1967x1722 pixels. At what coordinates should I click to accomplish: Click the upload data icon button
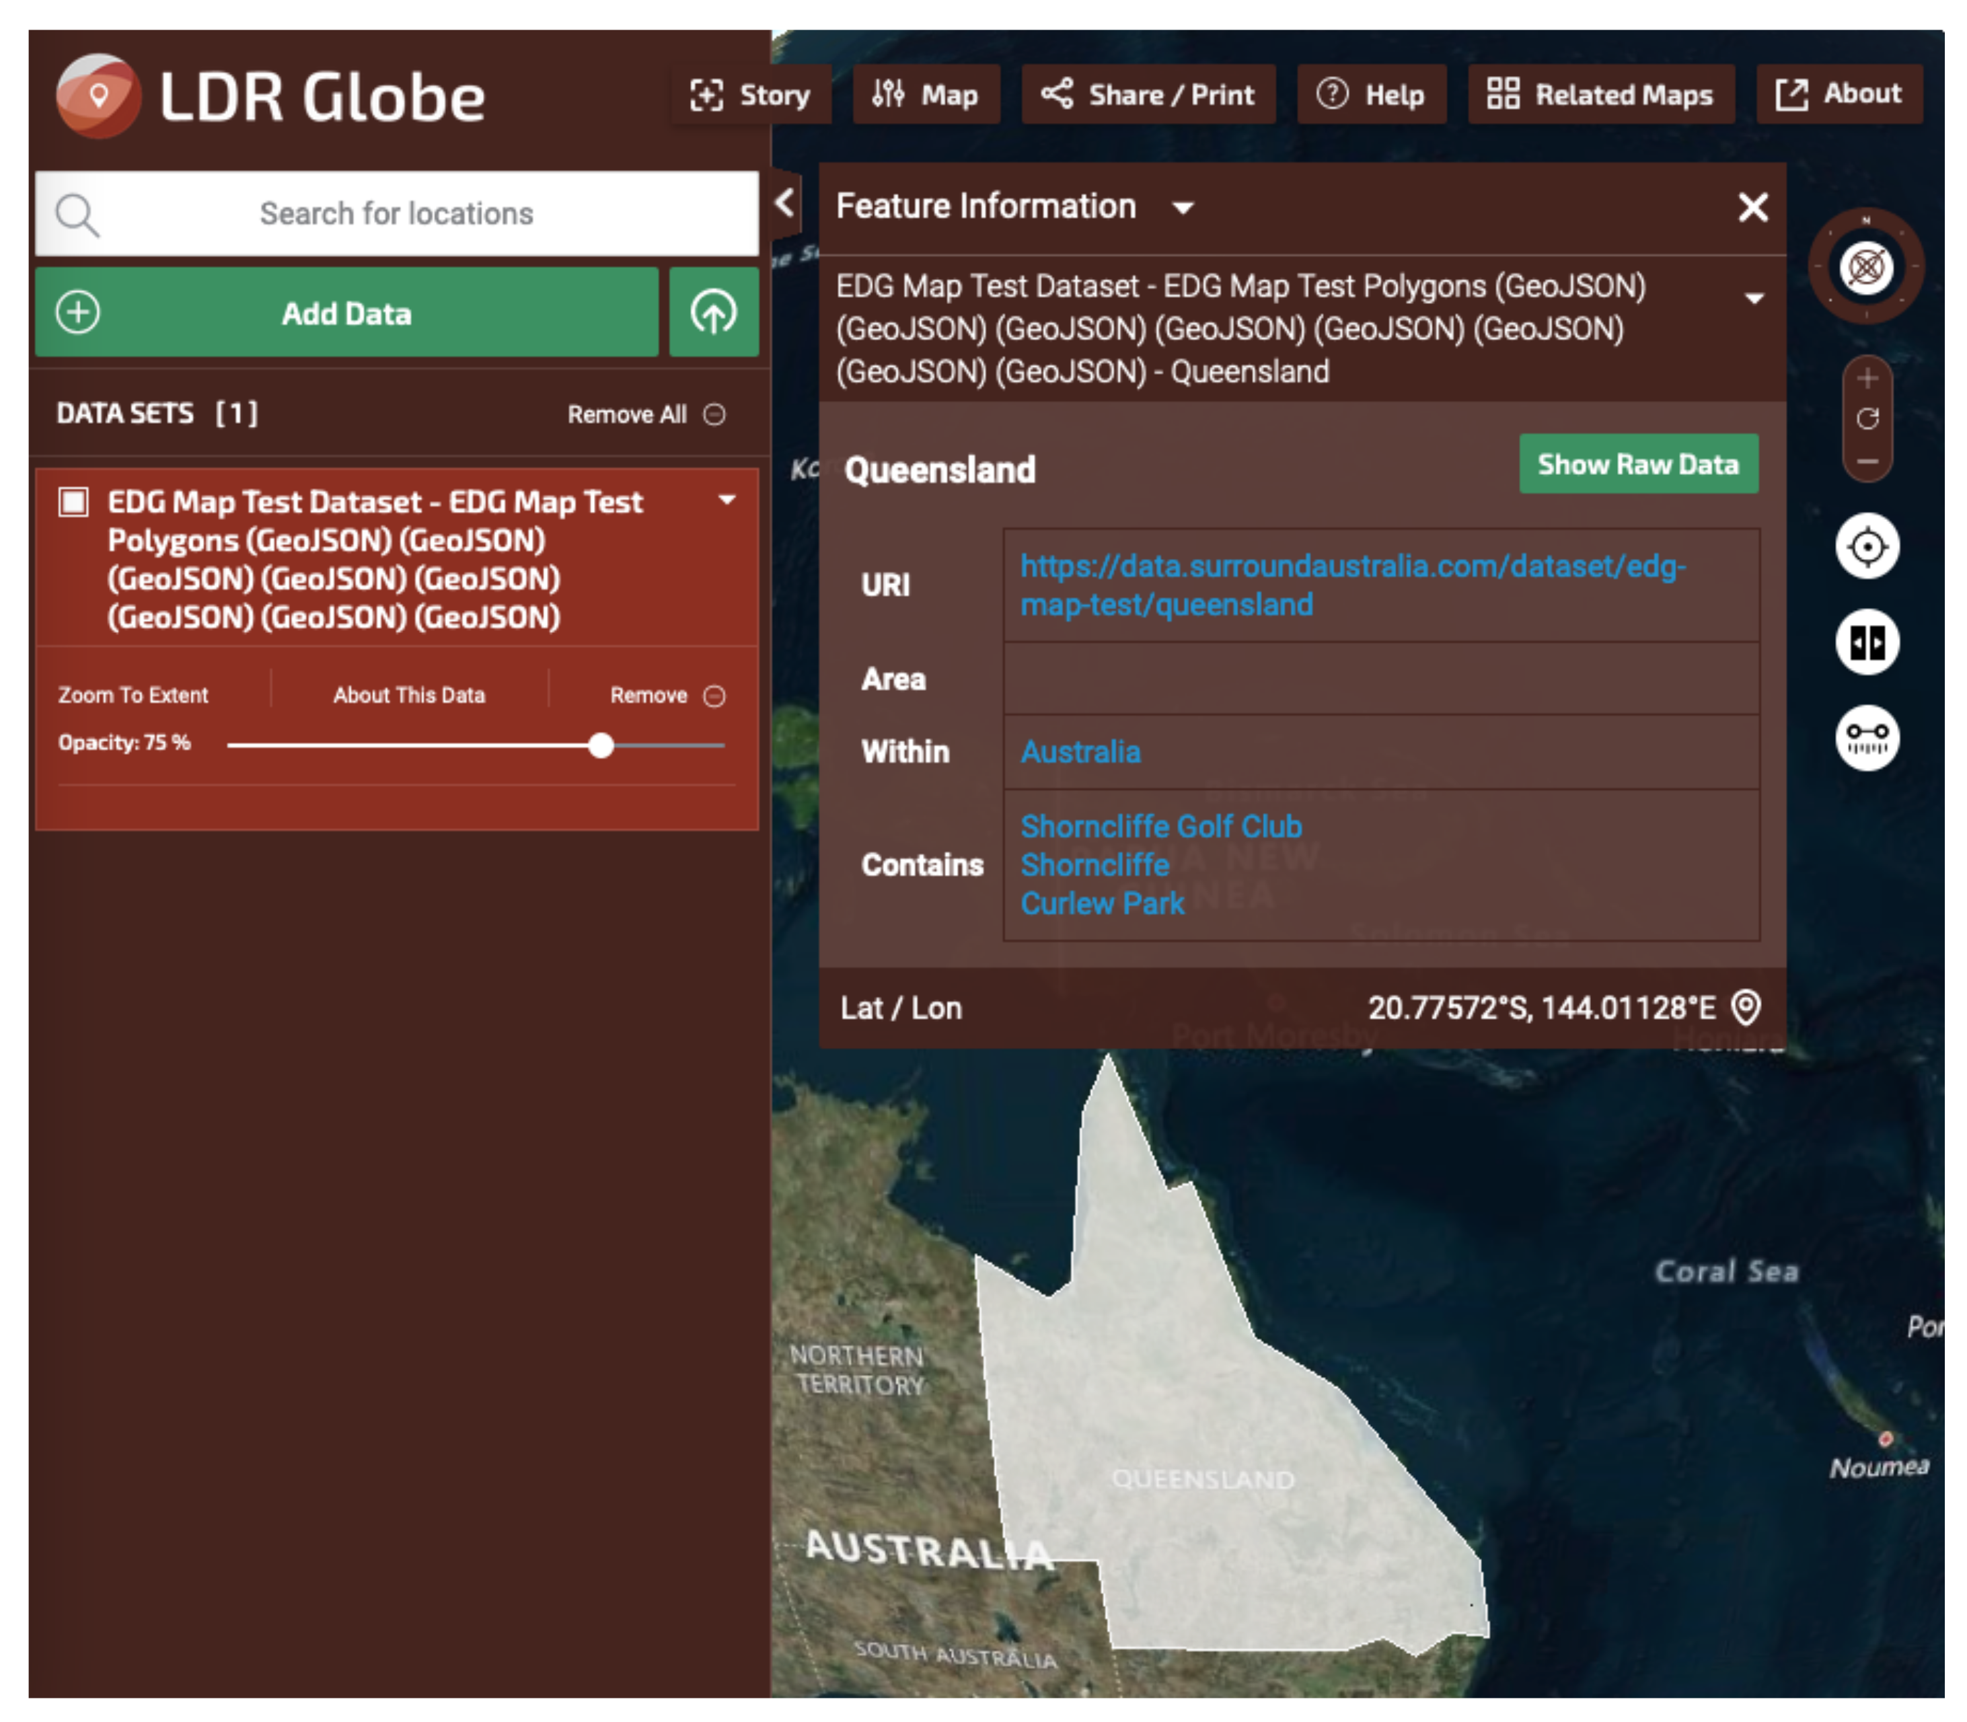[713, 312]
